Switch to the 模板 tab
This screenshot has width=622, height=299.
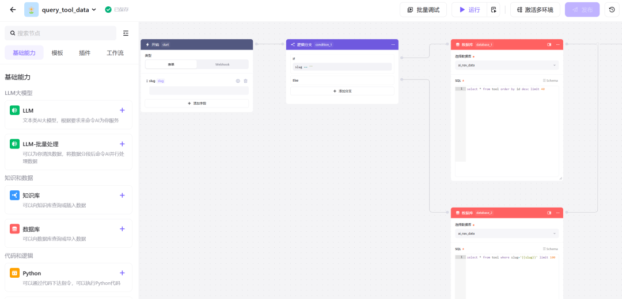pos(58,53)
